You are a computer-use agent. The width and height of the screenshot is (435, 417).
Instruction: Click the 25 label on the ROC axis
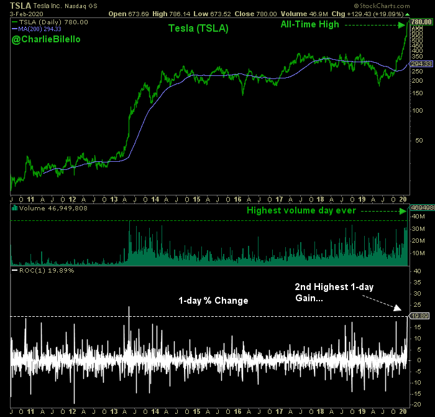click(x=417, y=305)
